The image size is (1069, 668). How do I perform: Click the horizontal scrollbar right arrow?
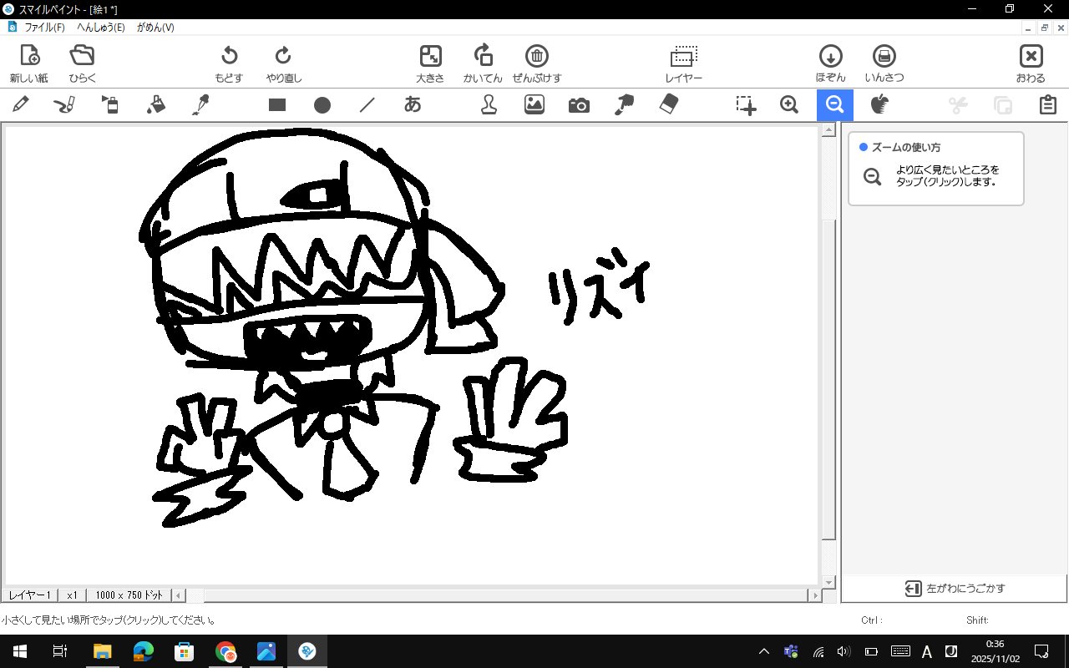(x=814, y=595)
